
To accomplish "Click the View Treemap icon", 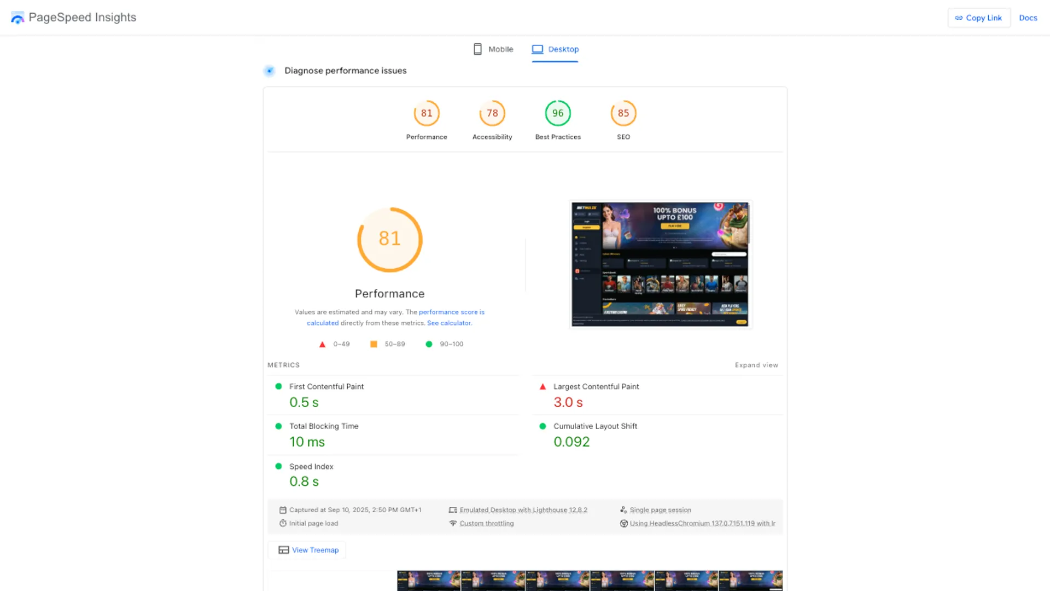I will (x=283, y=549).
